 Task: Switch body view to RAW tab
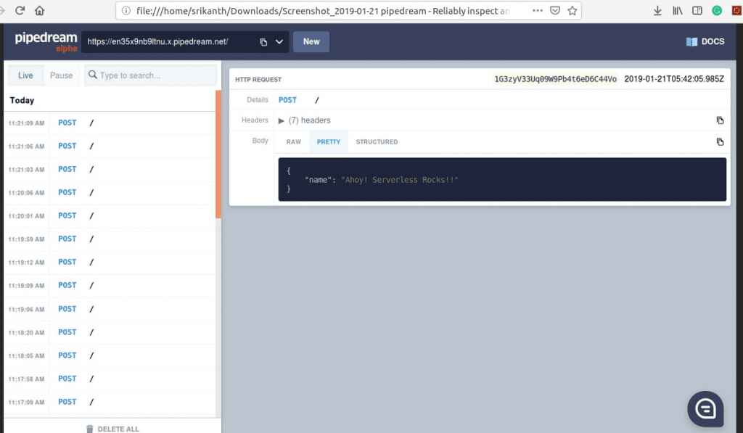293,141
